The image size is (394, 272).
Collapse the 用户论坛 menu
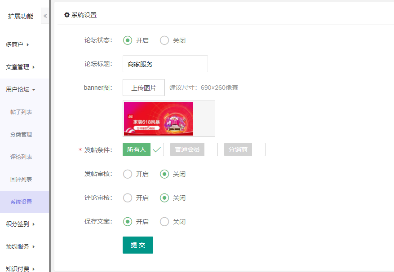tap(20, 89)
